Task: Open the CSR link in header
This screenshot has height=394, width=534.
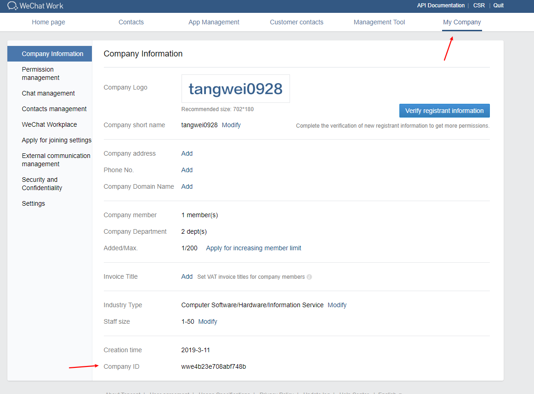Action: [x=479, y=6]
